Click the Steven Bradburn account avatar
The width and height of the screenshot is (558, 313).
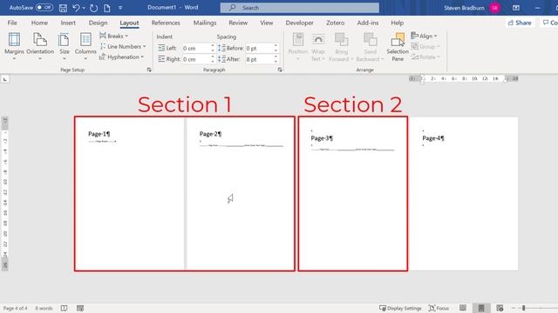coord(494,8)
